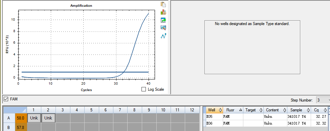
Task: Toggle well A1 Unk selection
Action: point(34,118)
